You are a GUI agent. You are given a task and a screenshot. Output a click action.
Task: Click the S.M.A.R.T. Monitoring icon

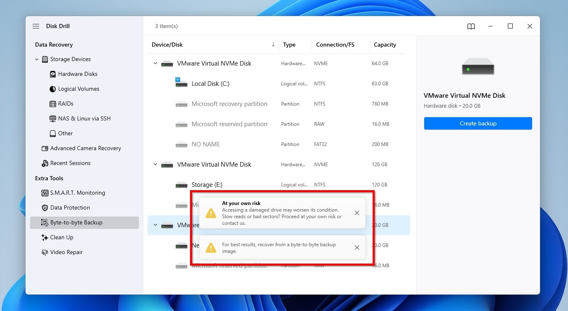tap(45, 193)
